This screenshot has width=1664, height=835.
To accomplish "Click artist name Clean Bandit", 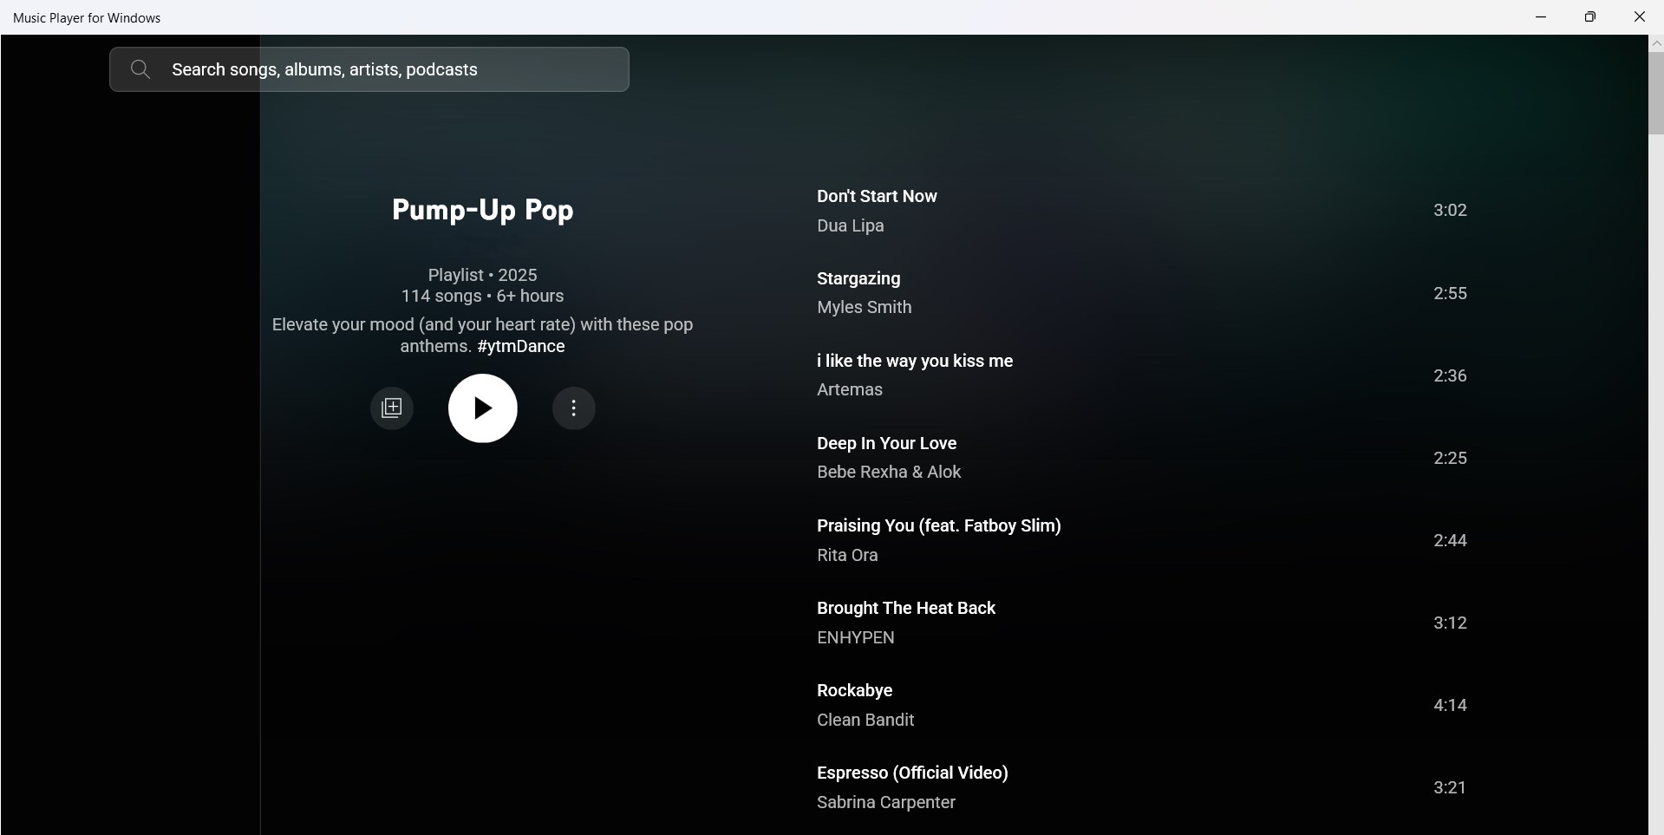I will 865,720.
